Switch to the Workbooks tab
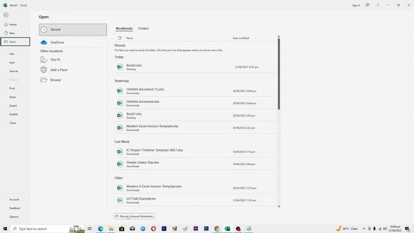 (x=124, y=28)
